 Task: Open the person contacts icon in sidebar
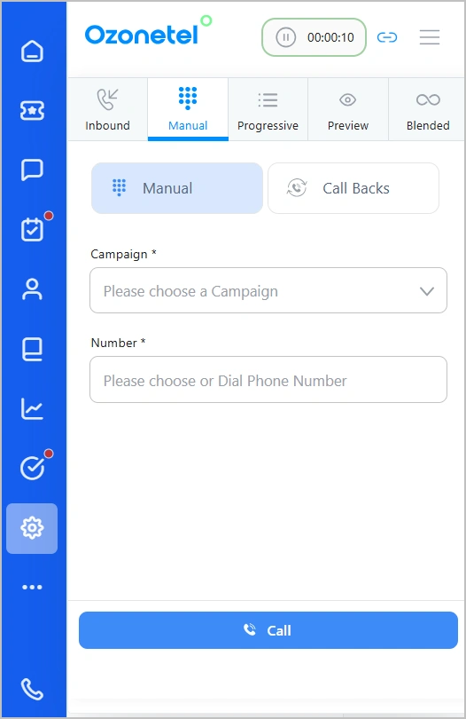[32, 289]
